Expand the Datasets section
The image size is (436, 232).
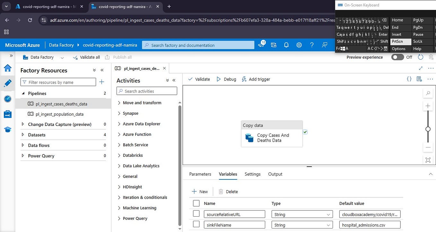(22, 135)
